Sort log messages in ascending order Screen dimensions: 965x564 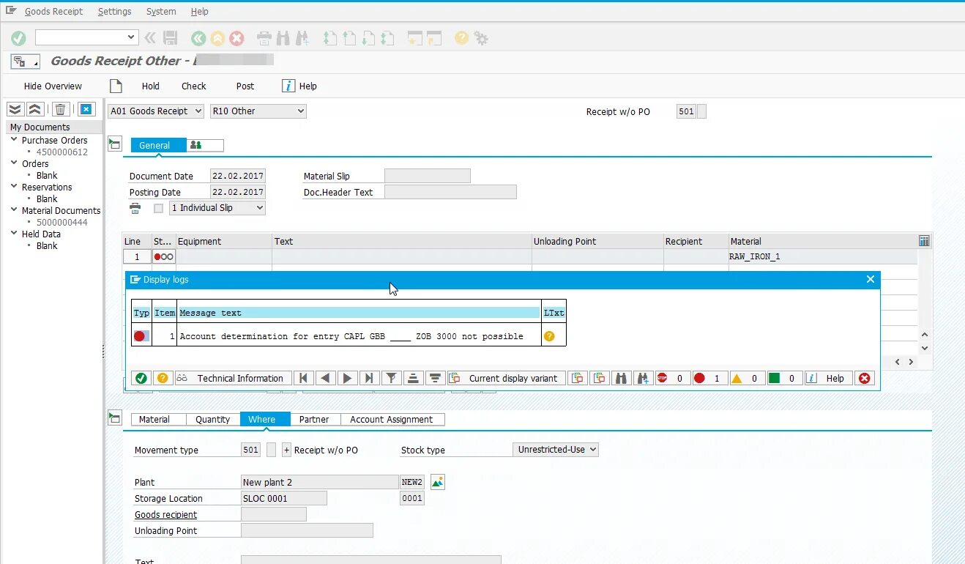[x=412, y=378]
